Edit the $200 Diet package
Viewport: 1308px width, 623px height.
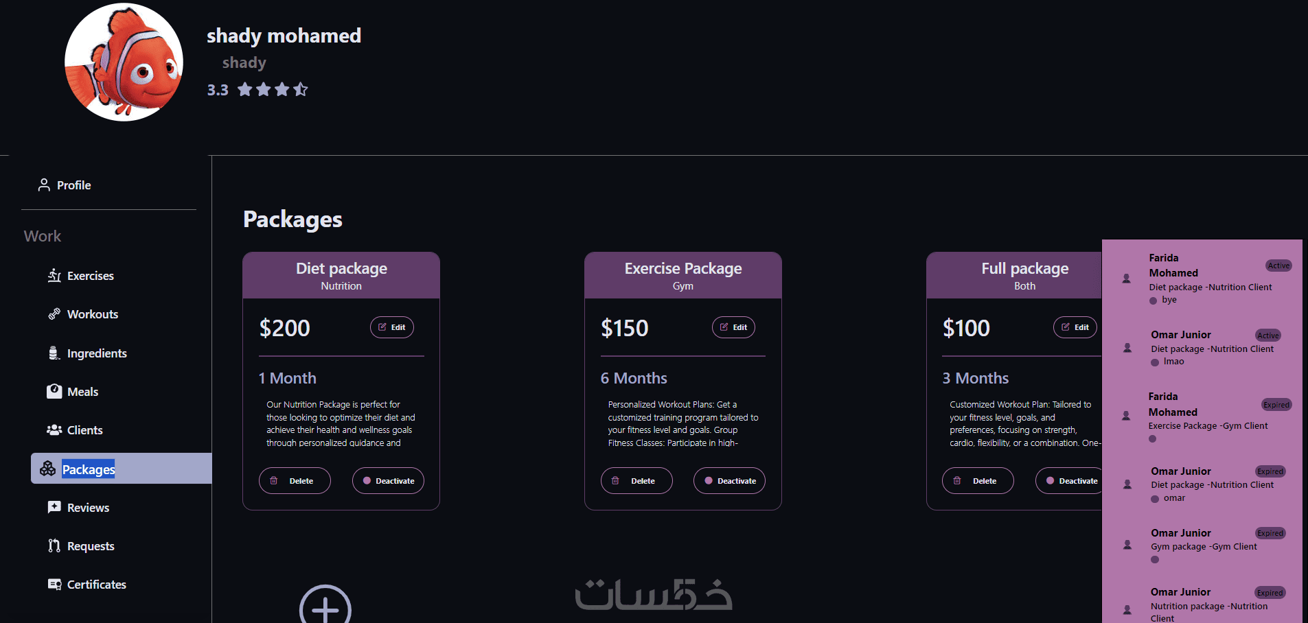pyautogui.click(x=392, y=327)
